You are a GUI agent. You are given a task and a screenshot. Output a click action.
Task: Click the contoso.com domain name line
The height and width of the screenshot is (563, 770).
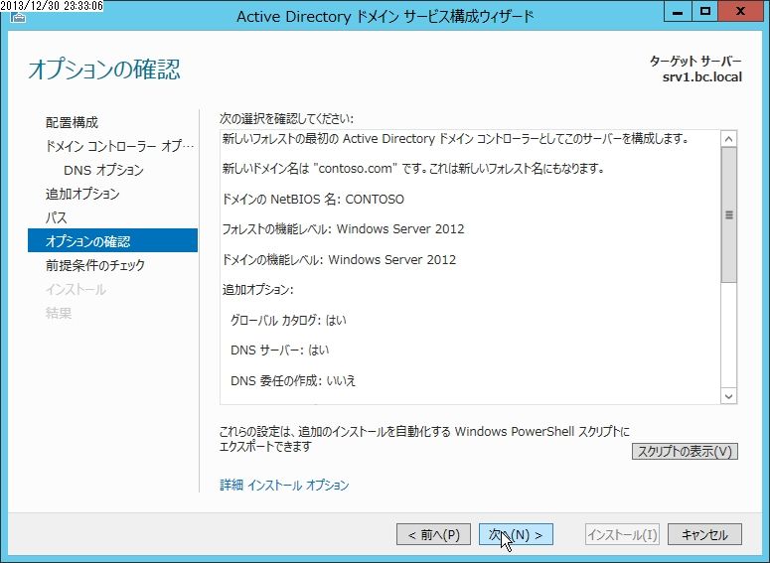tap(413, 169)
